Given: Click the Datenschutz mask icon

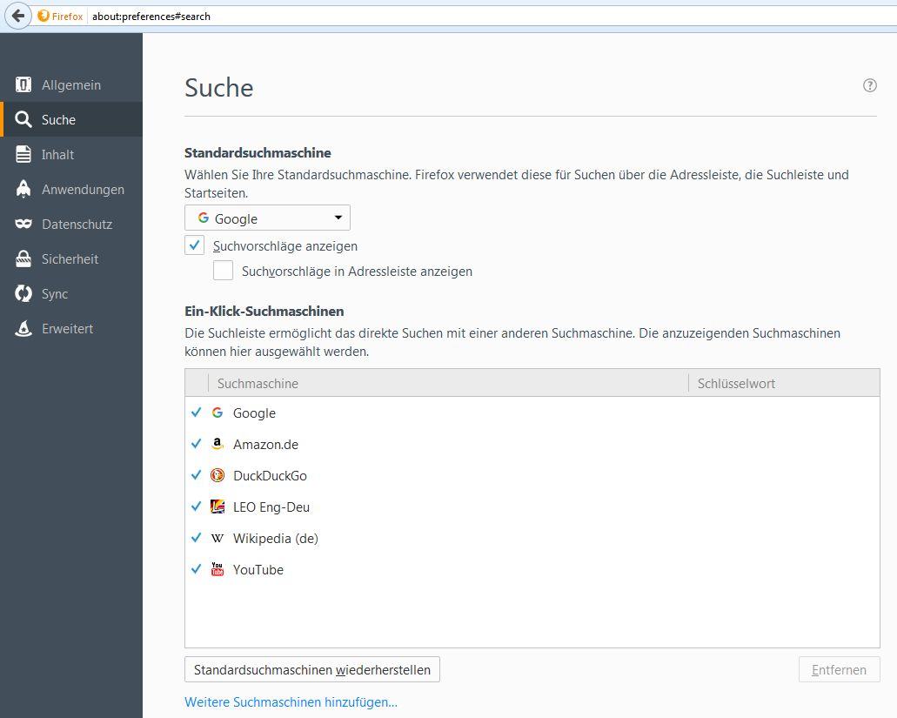Looking at the screenshot, I should pyautogui.click(x=23, y=224).
